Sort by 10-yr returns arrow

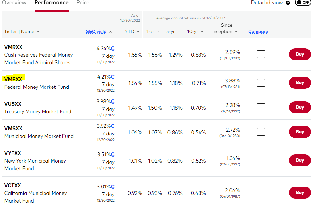(x=202, y=32)
